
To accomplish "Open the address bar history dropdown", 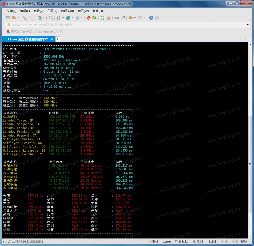I will [248, 25].
